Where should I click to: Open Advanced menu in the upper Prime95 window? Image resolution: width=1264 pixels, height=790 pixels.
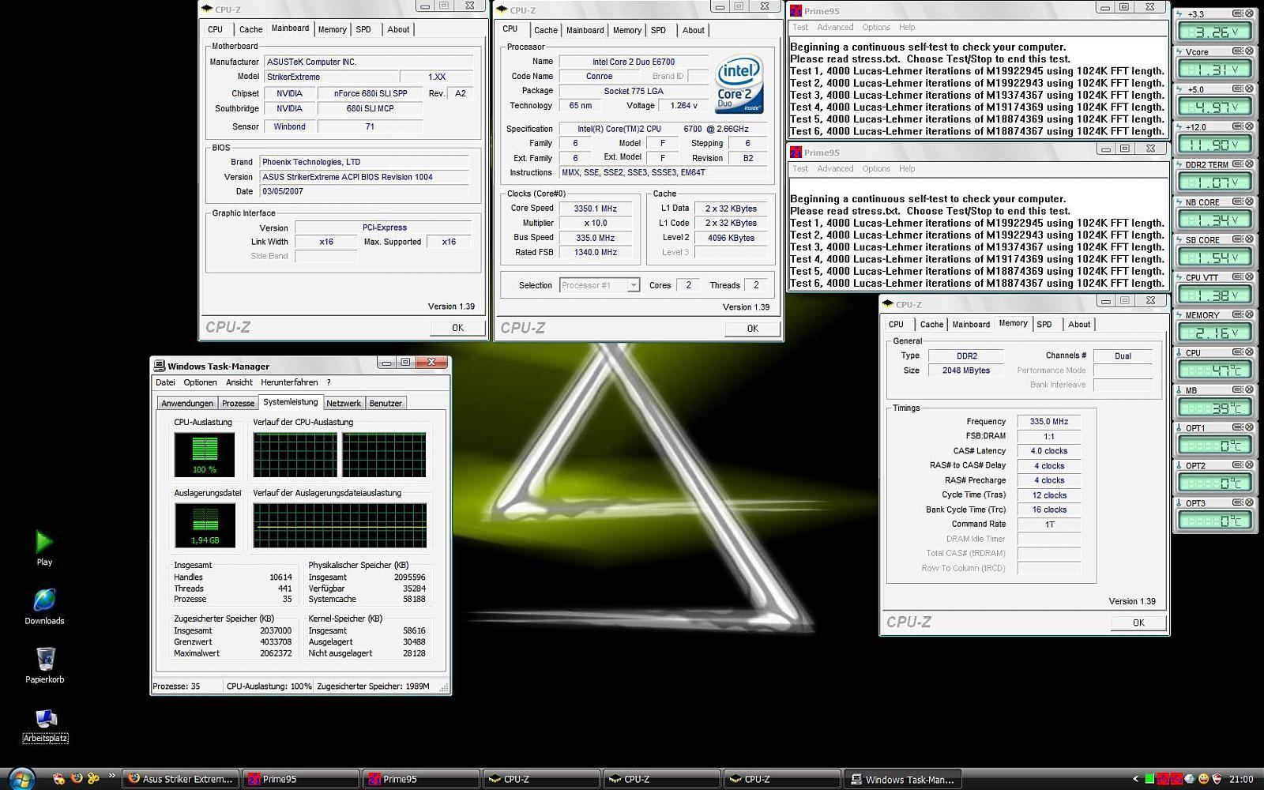[x=835, y=27]
